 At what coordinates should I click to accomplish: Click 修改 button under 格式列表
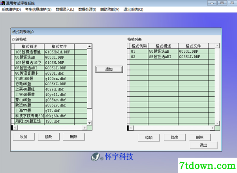[175, 138]
